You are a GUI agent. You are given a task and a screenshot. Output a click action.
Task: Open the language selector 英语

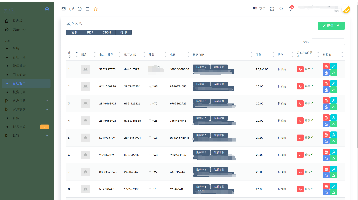[x=259, y=9]
